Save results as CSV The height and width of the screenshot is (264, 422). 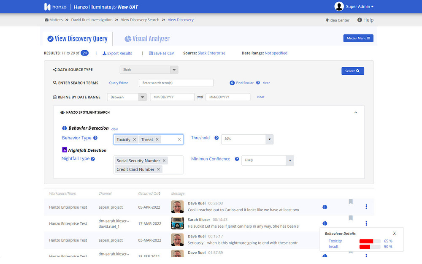(162, 53)
